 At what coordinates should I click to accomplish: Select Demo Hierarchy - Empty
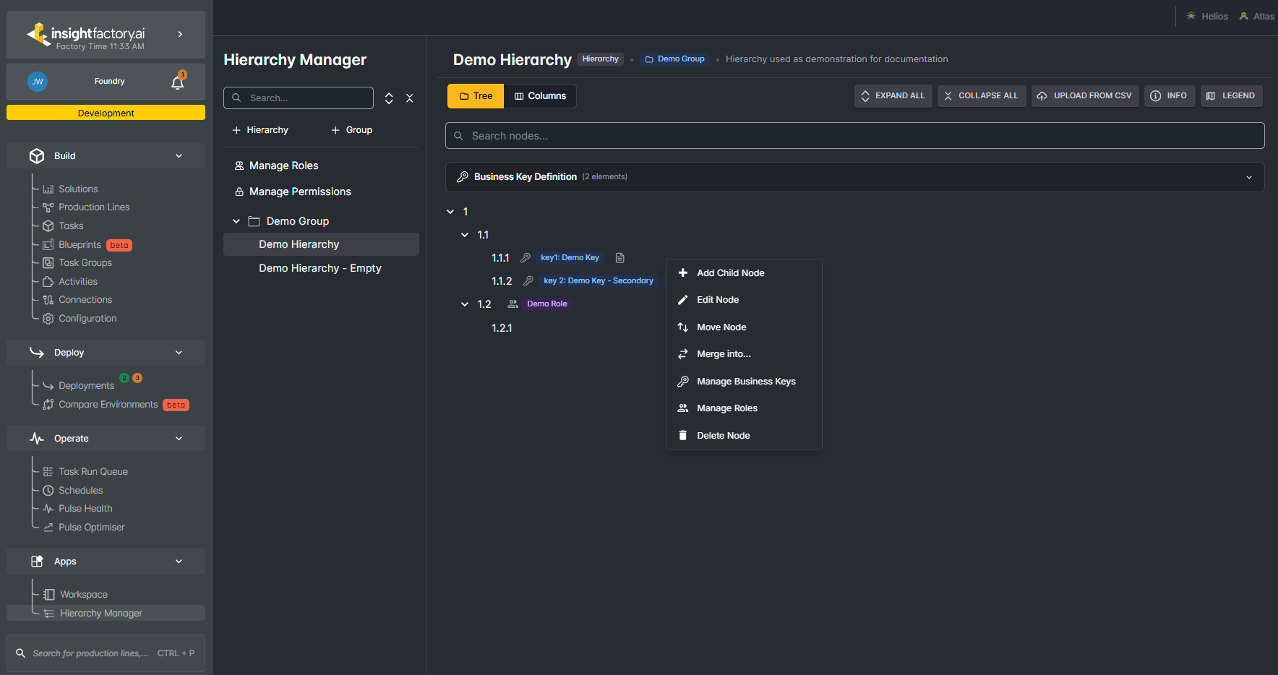click(320, 268)
